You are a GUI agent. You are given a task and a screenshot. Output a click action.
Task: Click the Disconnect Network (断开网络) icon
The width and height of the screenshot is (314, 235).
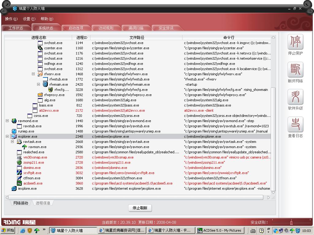tap(295, 70)
